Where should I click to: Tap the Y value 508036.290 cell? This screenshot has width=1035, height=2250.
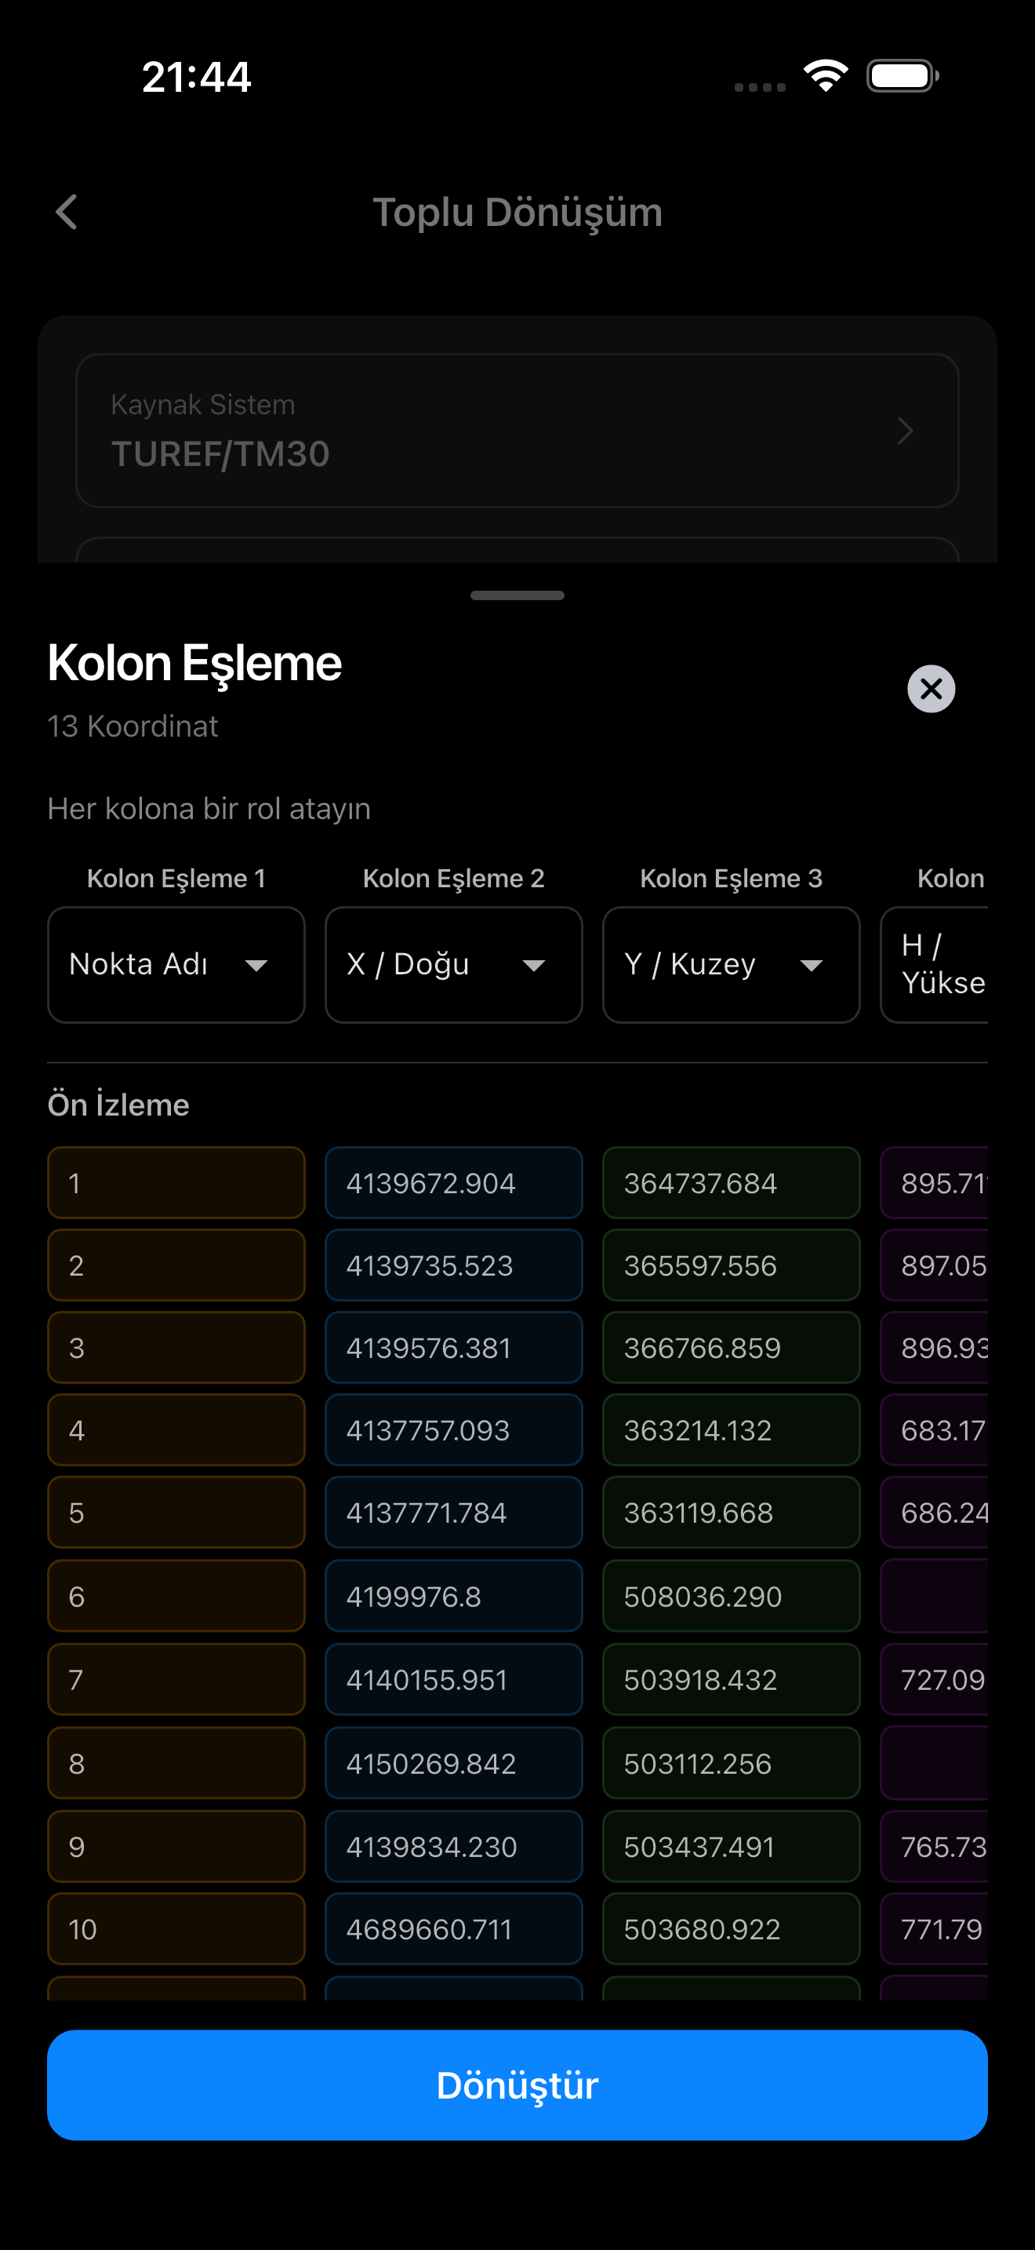[731, 1596]
